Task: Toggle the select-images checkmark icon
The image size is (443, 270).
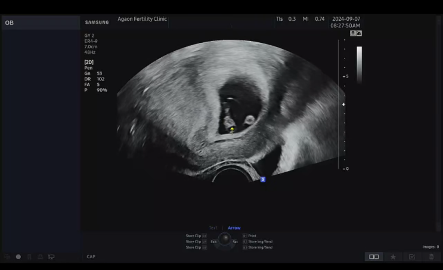Action: coord(412,257)
